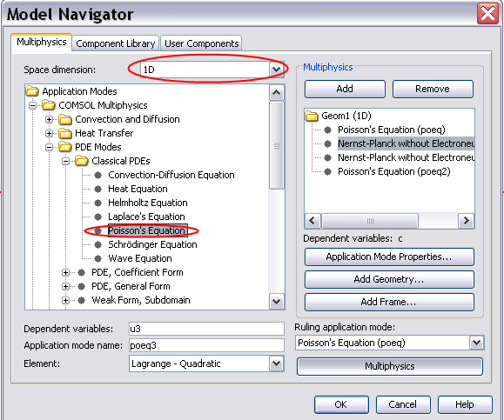This screenshot has height=420, width=504.
Task: Click the Cancel button
Action: pos(403,404)
